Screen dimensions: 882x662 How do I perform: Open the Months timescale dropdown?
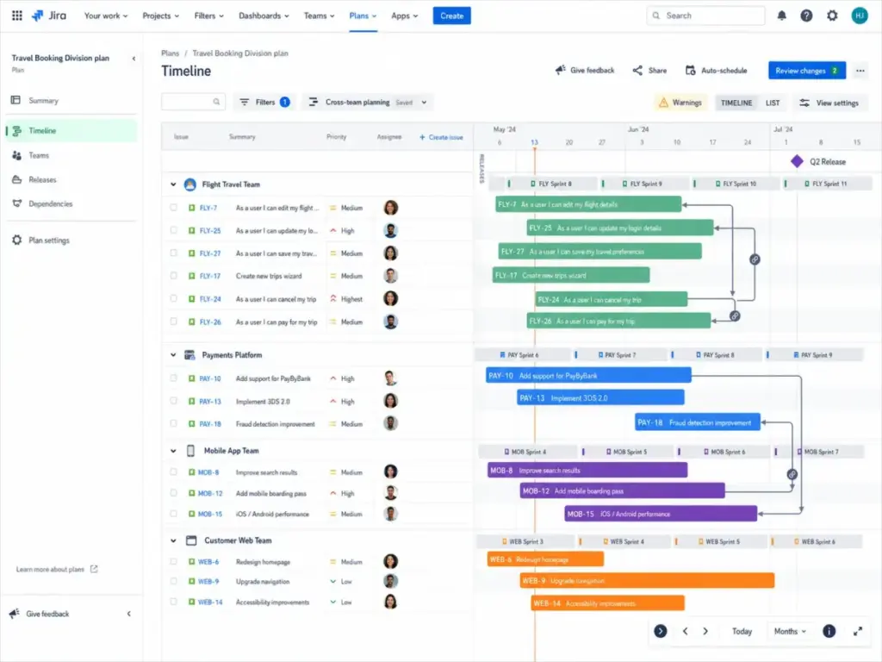pyautogui.click(x=790, y=631)
